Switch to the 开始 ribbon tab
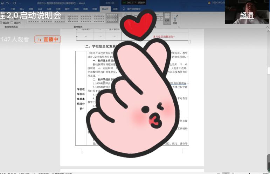This screenshot has height=174, width=270. click(x=13, y=9)
